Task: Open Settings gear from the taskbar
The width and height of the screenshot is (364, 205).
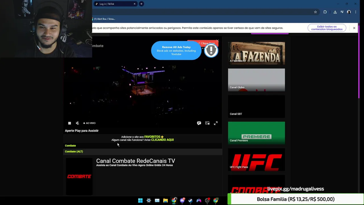Action: tap(148, 200)
